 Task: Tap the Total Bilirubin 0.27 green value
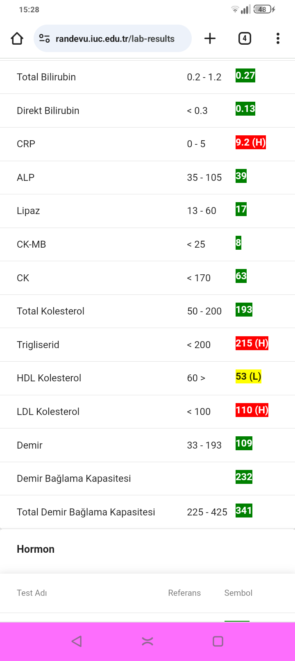[x=245, y=75]
